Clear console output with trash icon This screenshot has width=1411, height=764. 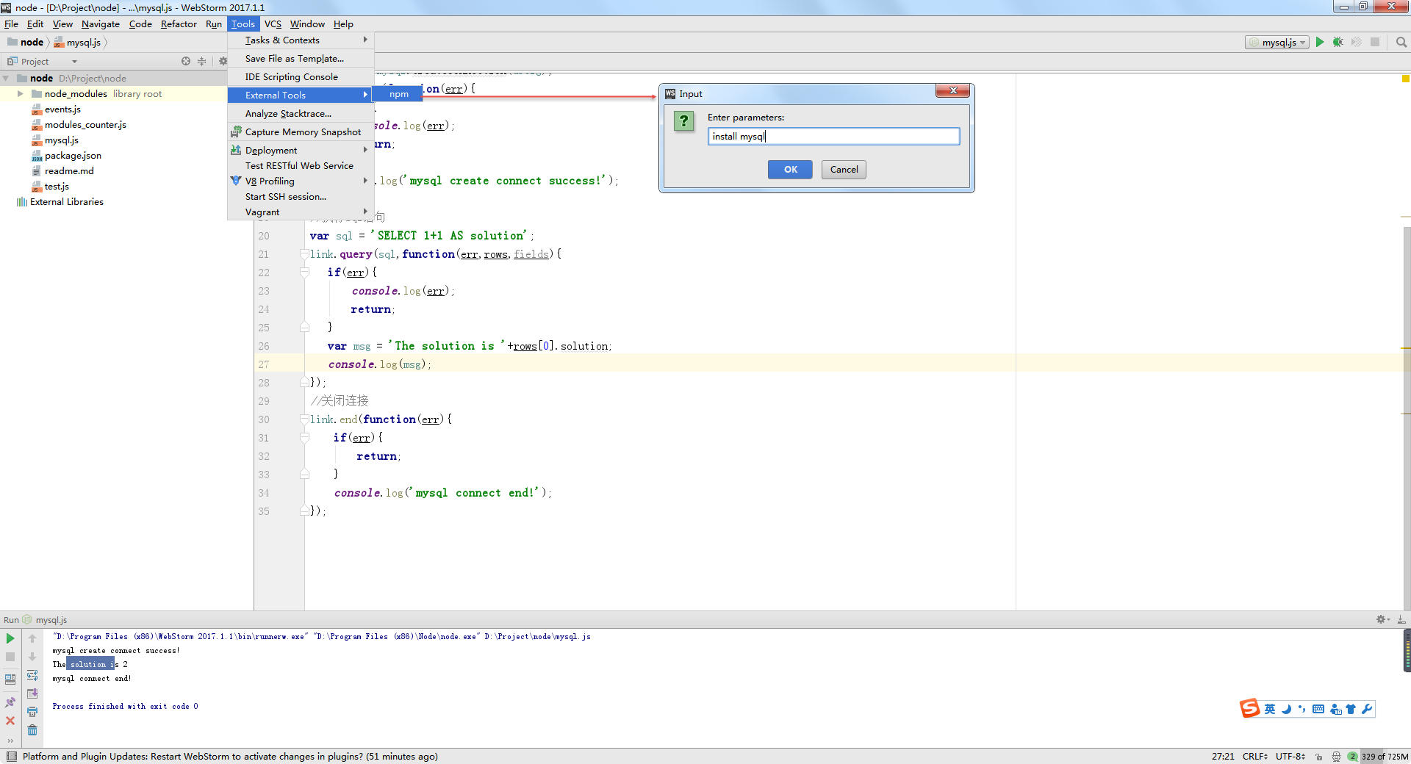(x=32, y=730)
